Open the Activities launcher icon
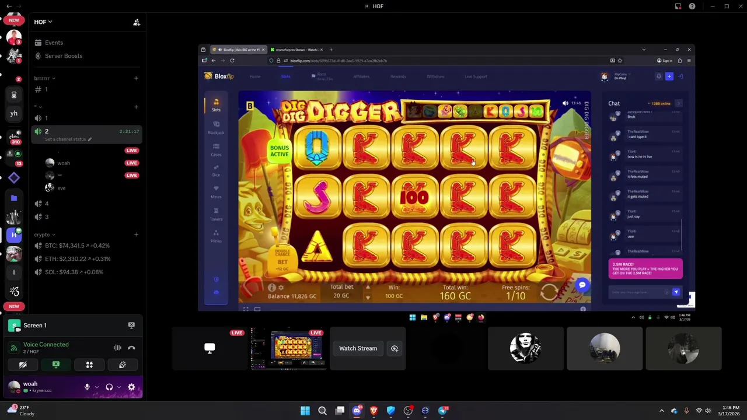 tap(89, 365)
